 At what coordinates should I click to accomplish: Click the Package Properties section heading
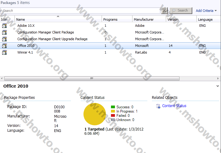(x=19, y=98)
